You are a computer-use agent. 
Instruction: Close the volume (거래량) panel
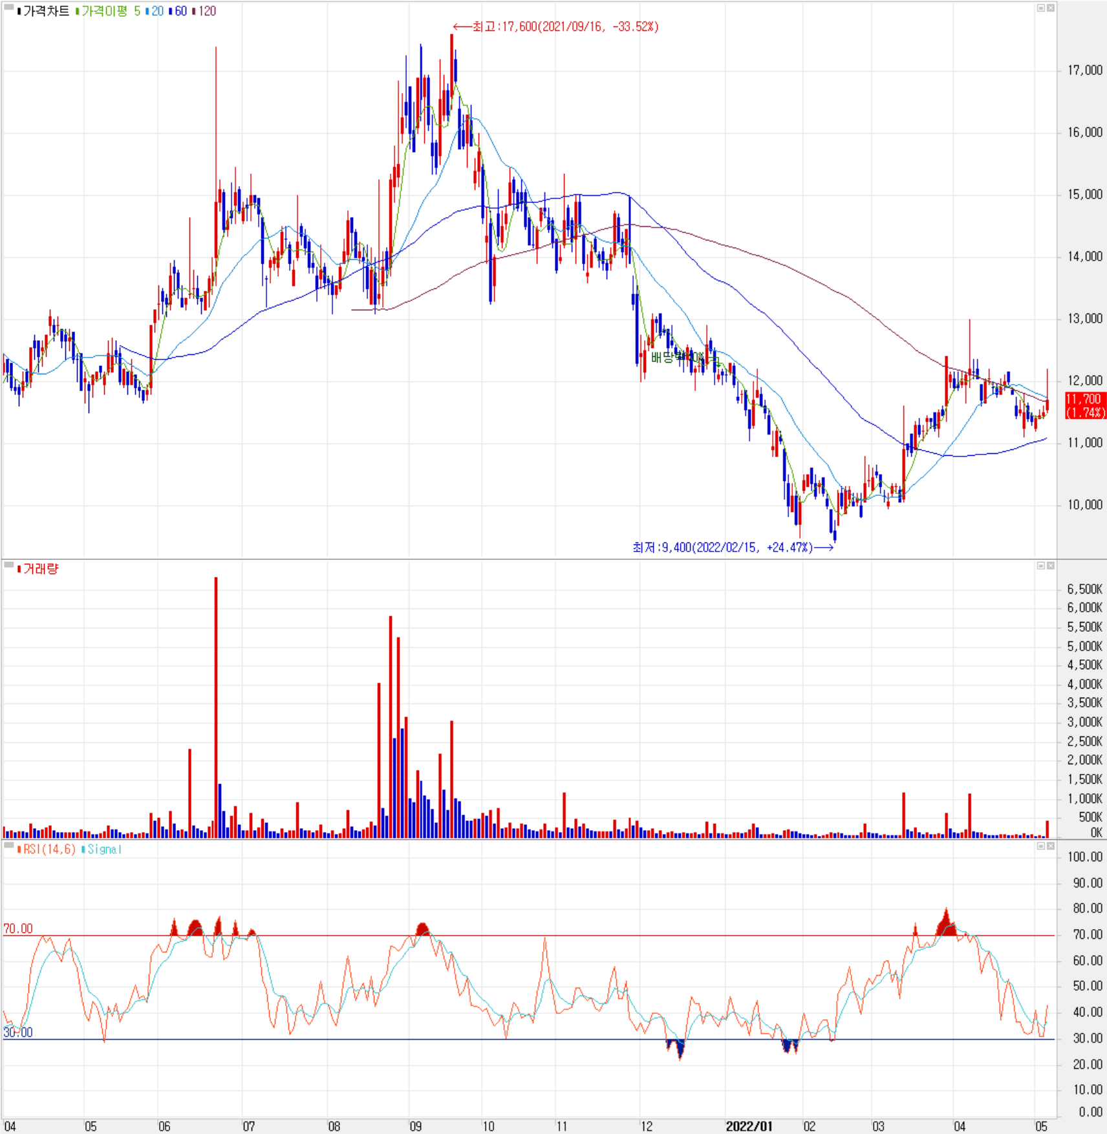[1051, 566]
